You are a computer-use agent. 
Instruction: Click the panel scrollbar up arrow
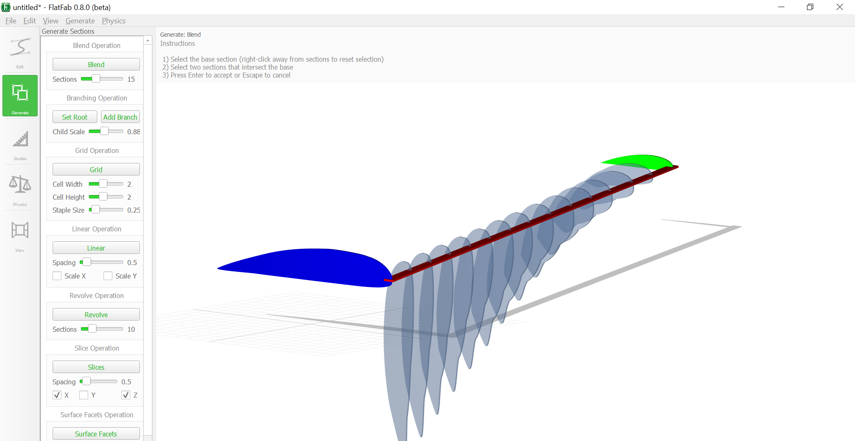148,40
